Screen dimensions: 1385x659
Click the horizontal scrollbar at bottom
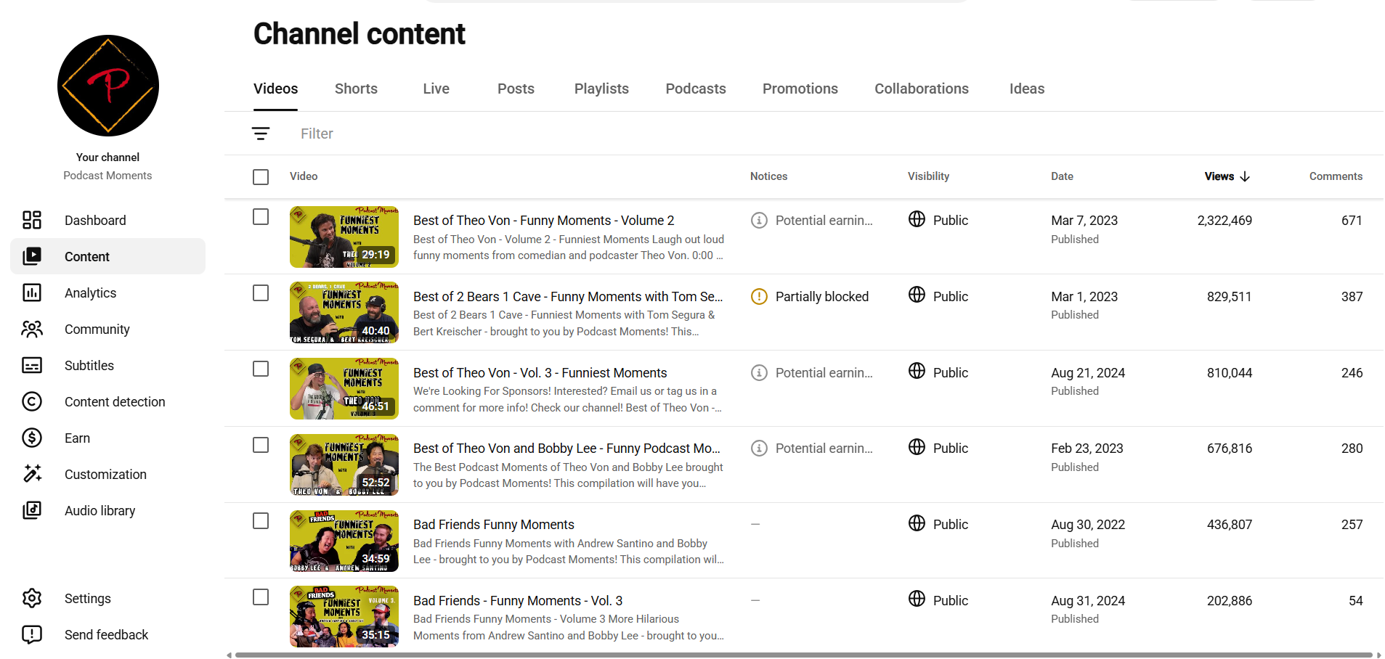803,655
